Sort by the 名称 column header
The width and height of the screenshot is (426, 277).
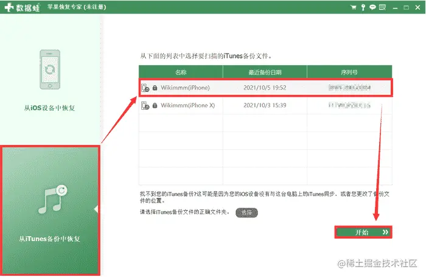click(181, 72)
